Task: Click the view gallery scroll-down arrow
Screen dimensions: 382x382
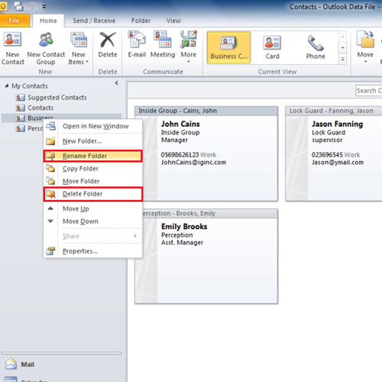Action: (x=343, y=47)
